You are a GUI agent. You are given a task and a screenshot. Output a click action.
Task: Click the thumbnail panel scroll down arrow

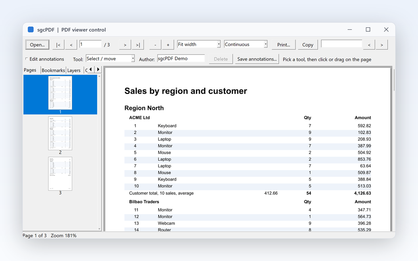[99, 229]
